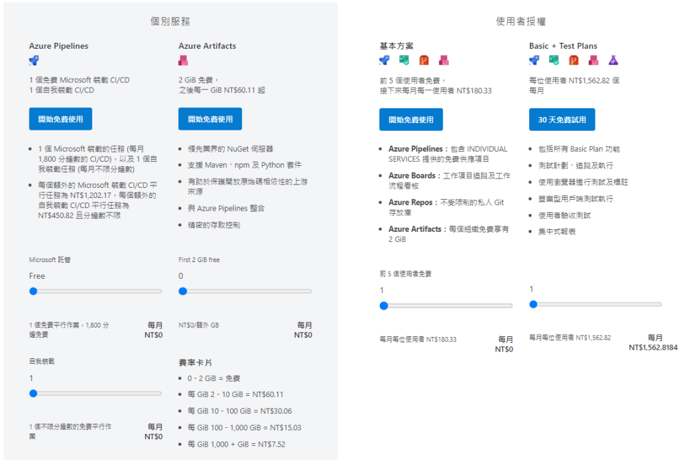Click the pink Azure Artifacts icon under Azure Artifacts heading
The image size is (685, 460).
pos(183,60)
